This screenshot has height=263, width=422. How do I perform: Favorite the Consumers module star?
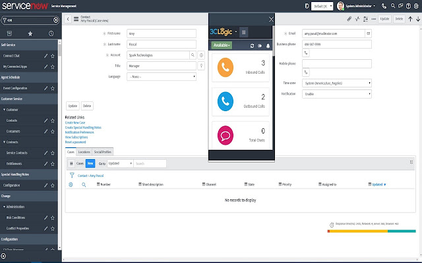point(53,131)
